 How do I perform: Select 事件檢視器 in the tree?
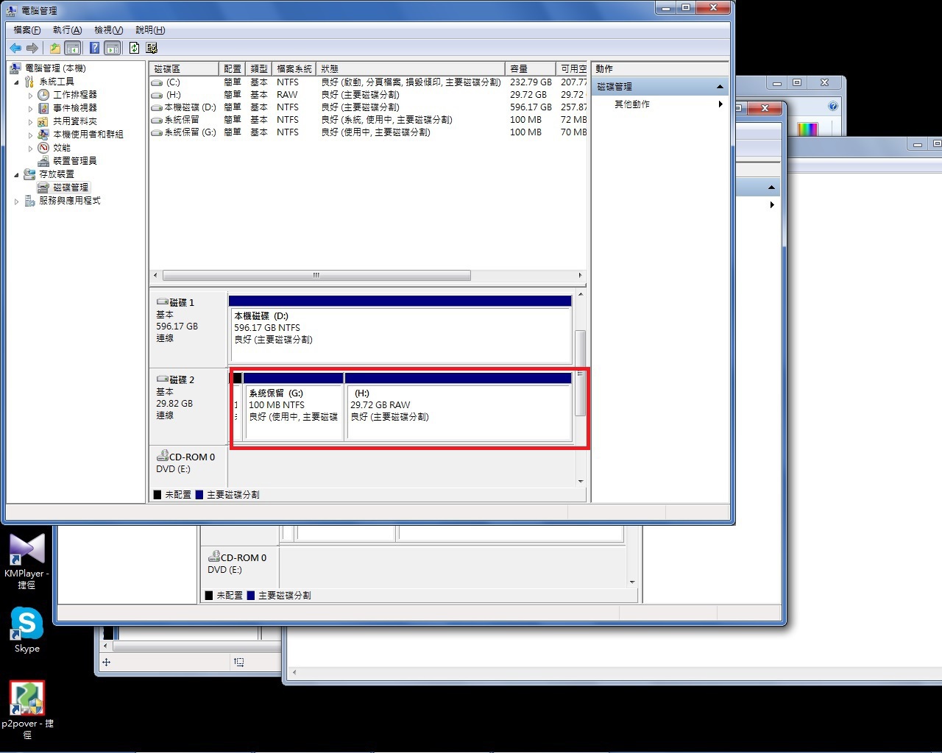pos(74,108)
